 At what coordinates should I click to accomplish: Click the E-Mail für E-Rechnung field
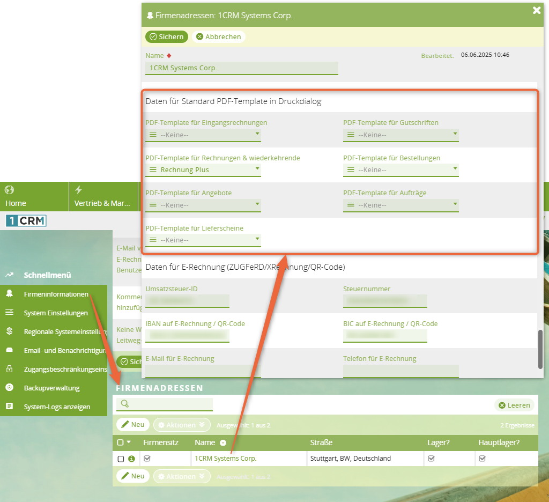point(203,371)
